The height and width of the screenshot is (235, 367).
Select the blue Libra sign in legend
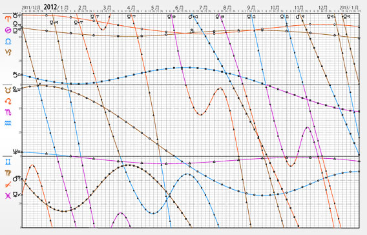(8, 41)
